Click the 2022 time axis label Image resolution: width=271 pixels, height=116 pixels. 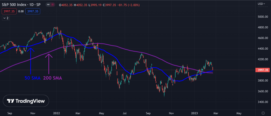[57, 113]
